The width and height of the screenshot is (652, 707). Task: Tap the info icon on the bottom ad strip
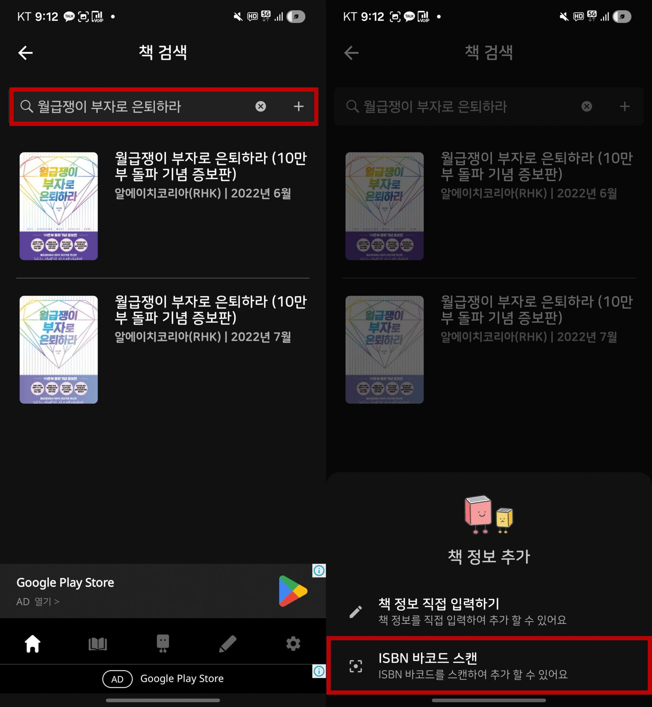[x=319, y=671]
